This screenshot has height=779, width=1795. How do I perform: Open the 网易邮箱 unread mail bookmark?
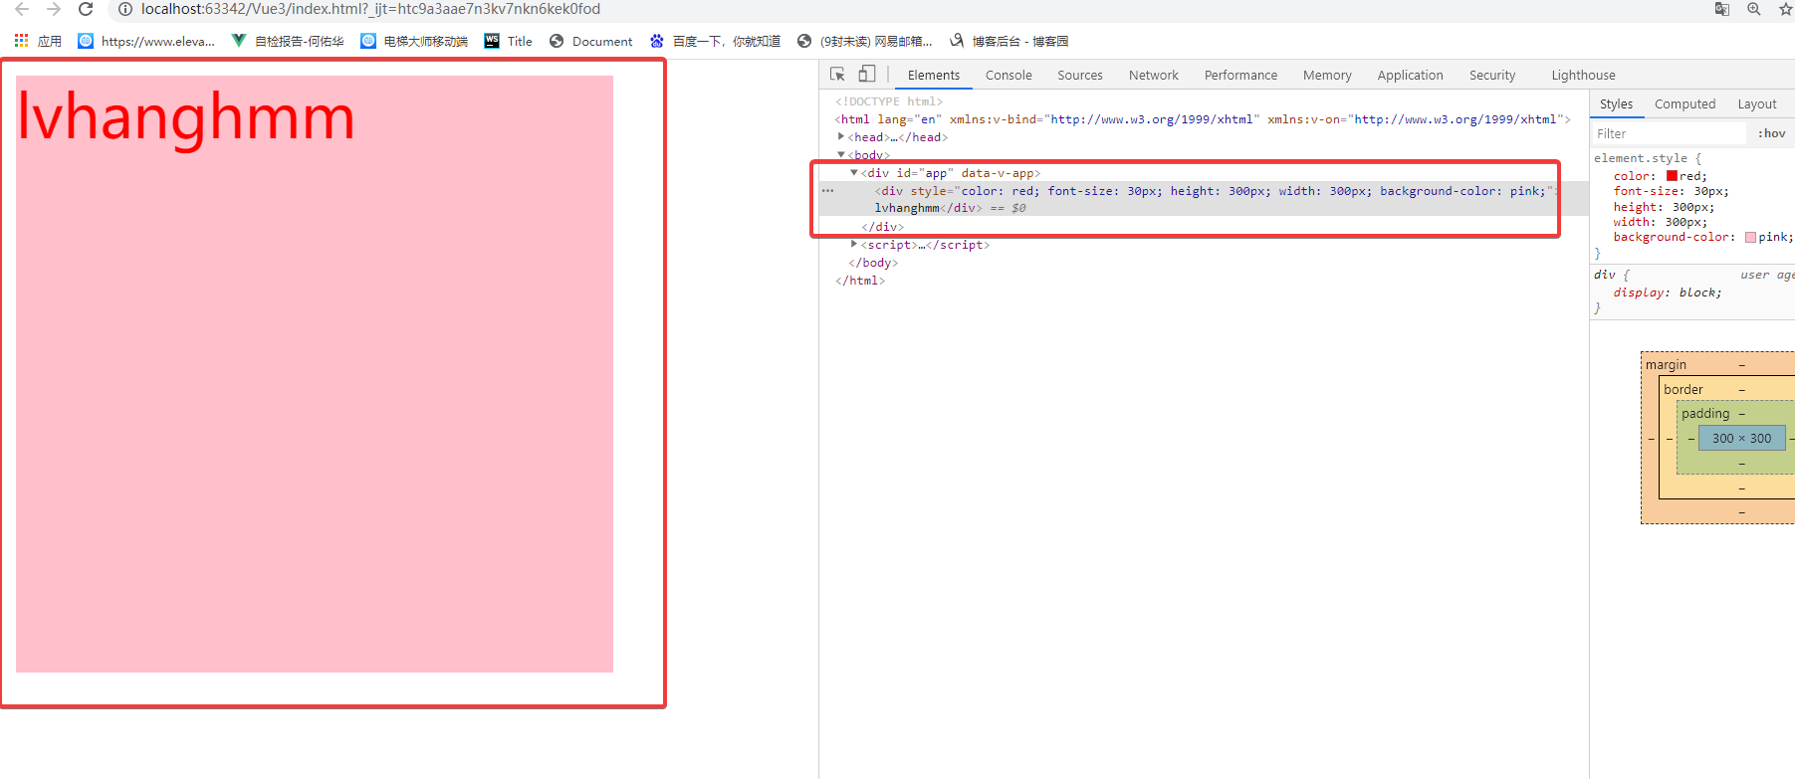[865, 41]
